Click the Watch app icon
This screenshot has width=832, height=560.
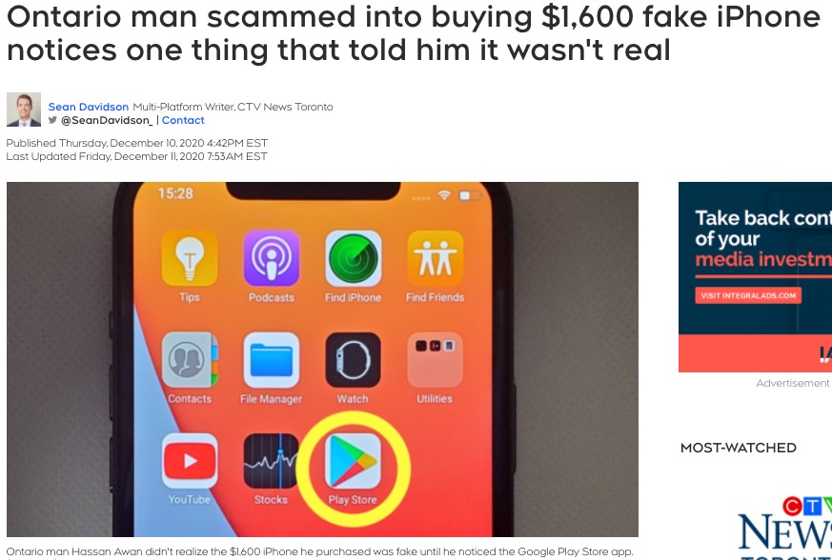click(353, 360)
